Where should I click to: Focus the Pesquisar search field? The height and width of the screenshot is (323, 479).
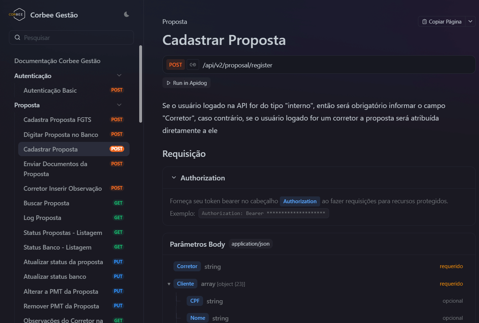[x=71, y=37]
